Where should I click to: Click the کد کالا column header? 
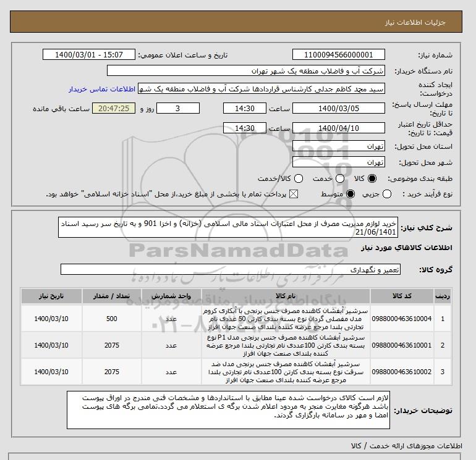point(402,296)
